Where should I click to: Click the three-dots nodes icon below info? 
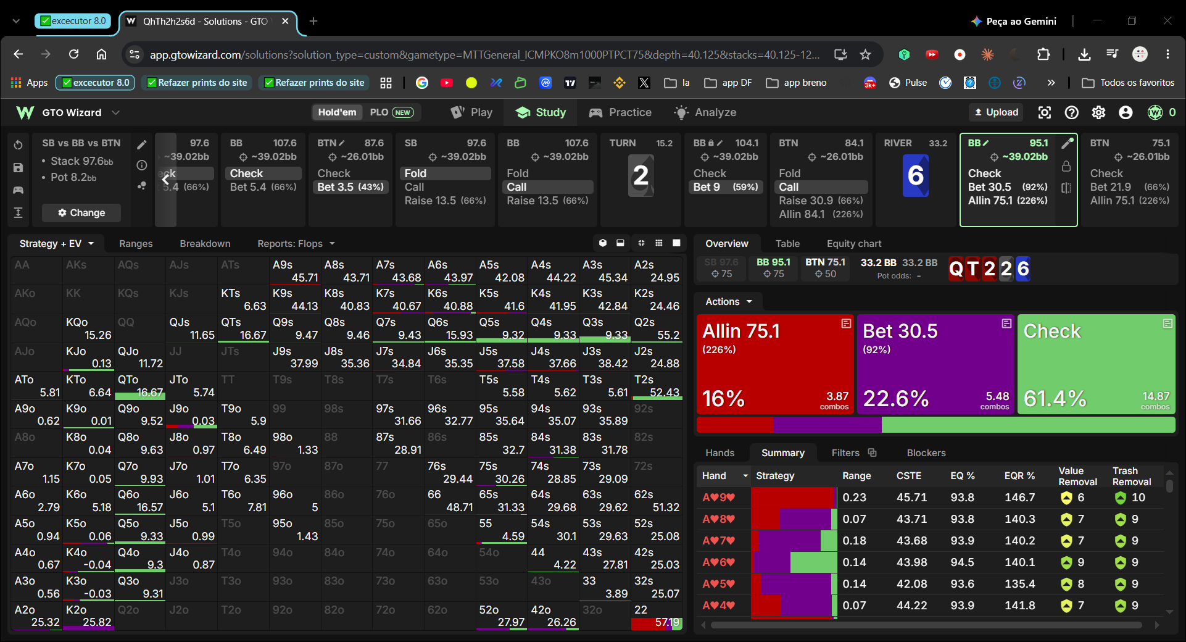coord(141,185)
